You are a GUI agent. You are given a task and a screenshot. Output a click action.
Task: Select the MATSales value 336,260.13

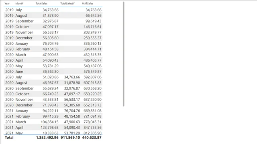[92, 44]
